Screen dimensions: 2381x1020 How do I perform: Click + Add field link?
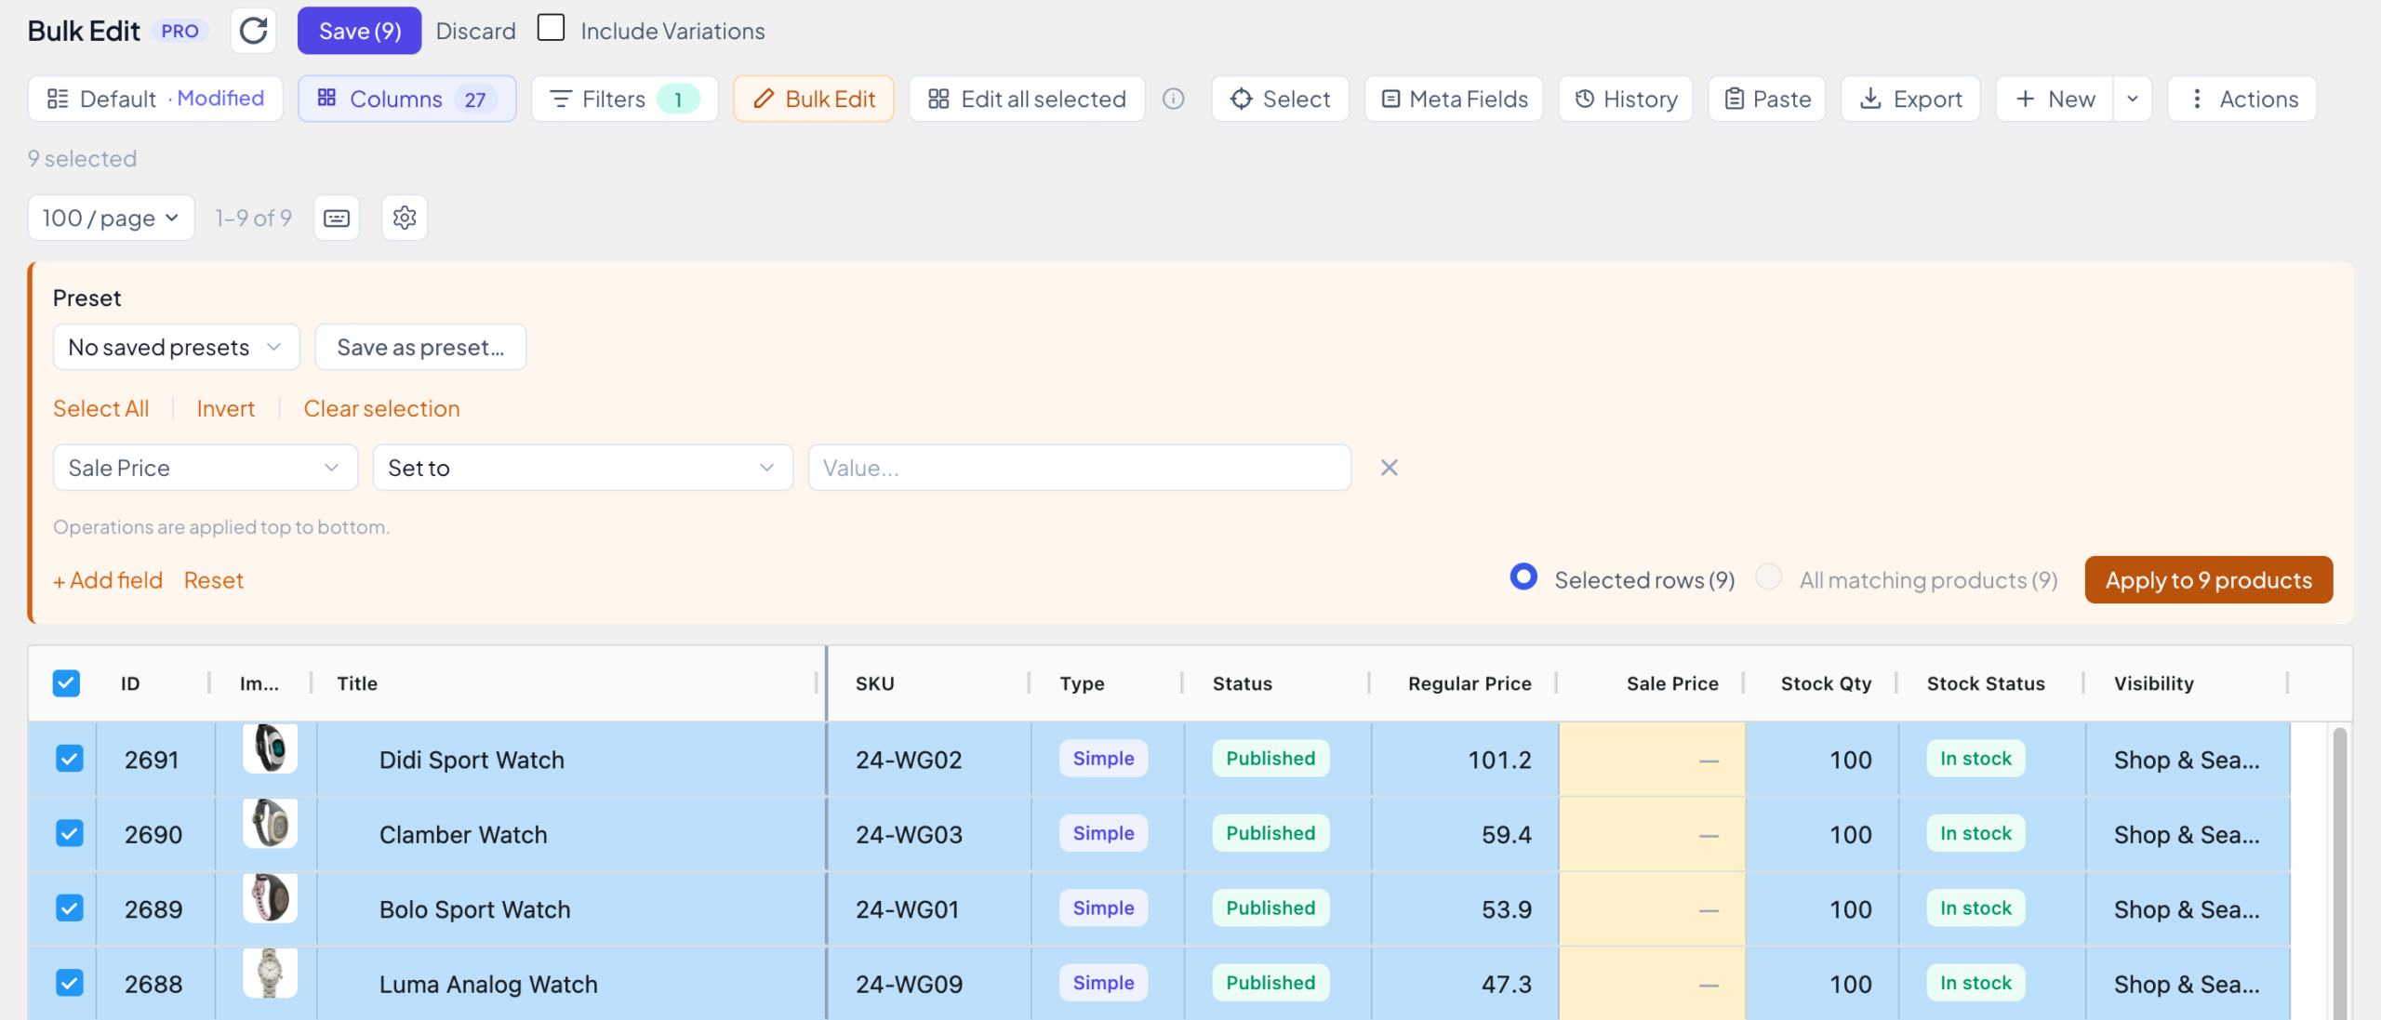pyautogui.click(x=108, y=580)
